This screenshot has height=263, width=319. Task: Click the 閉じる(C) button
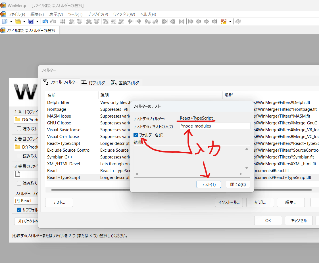click(x=238, y=185)
